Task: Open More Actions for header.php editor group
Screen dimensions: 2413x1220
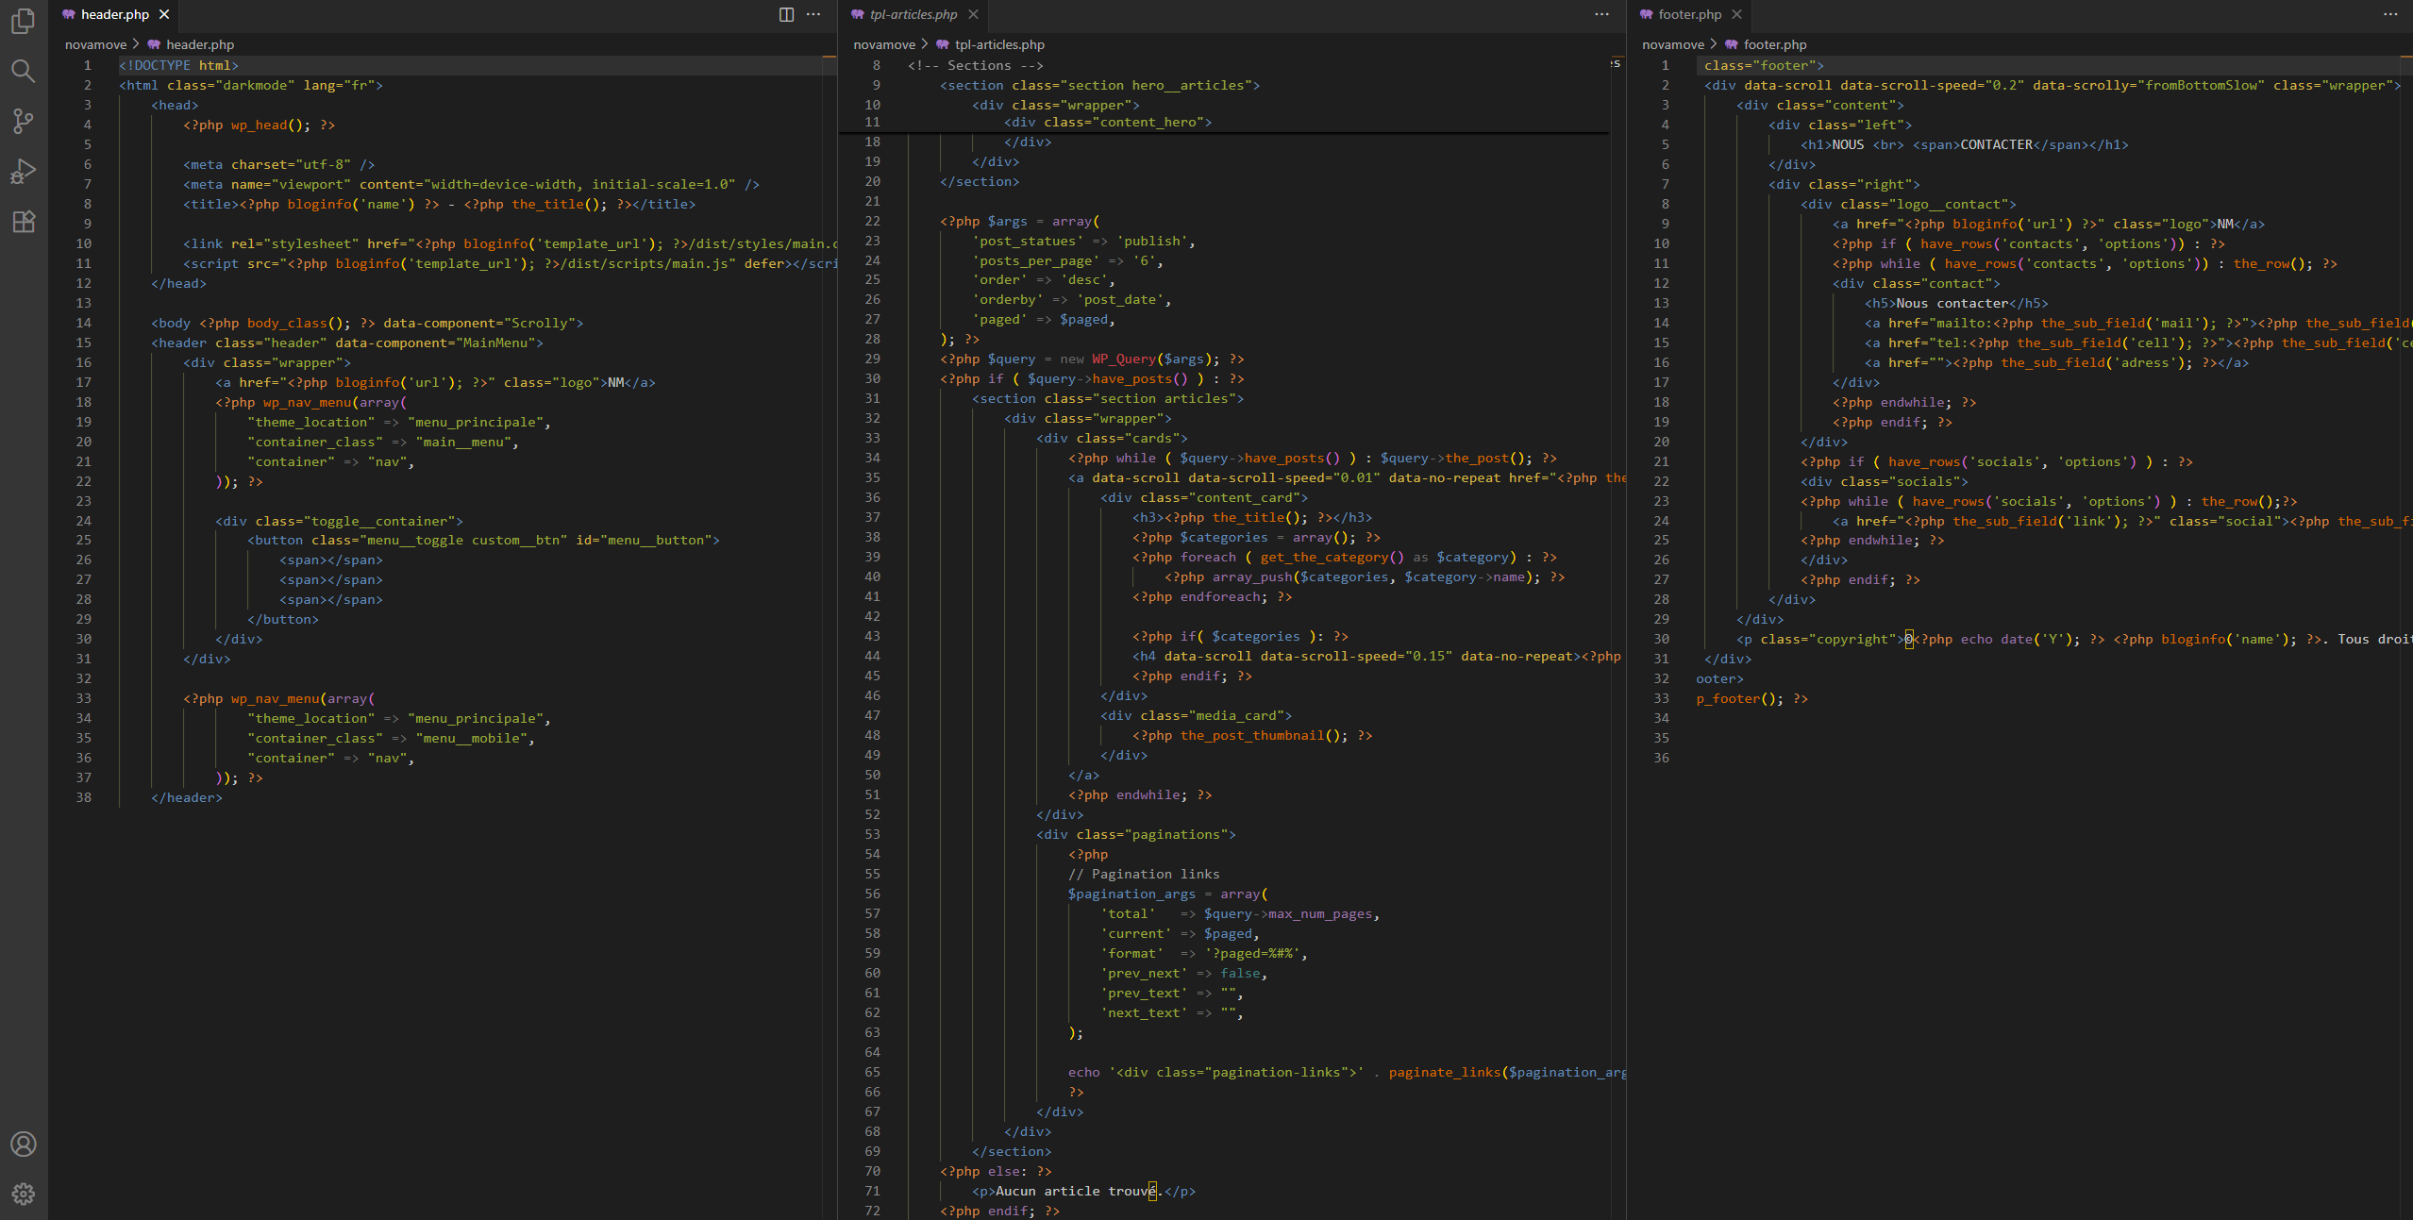Action: [x=813, y=14]
